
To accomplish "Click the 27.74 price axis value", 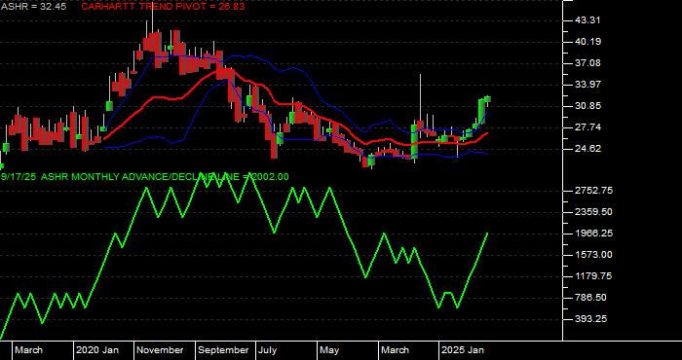I will [587, 127].
